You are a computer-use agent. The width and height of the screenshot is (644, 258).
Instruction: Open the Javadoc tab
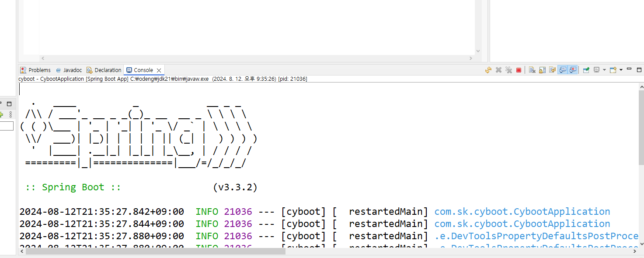(69, 70)
